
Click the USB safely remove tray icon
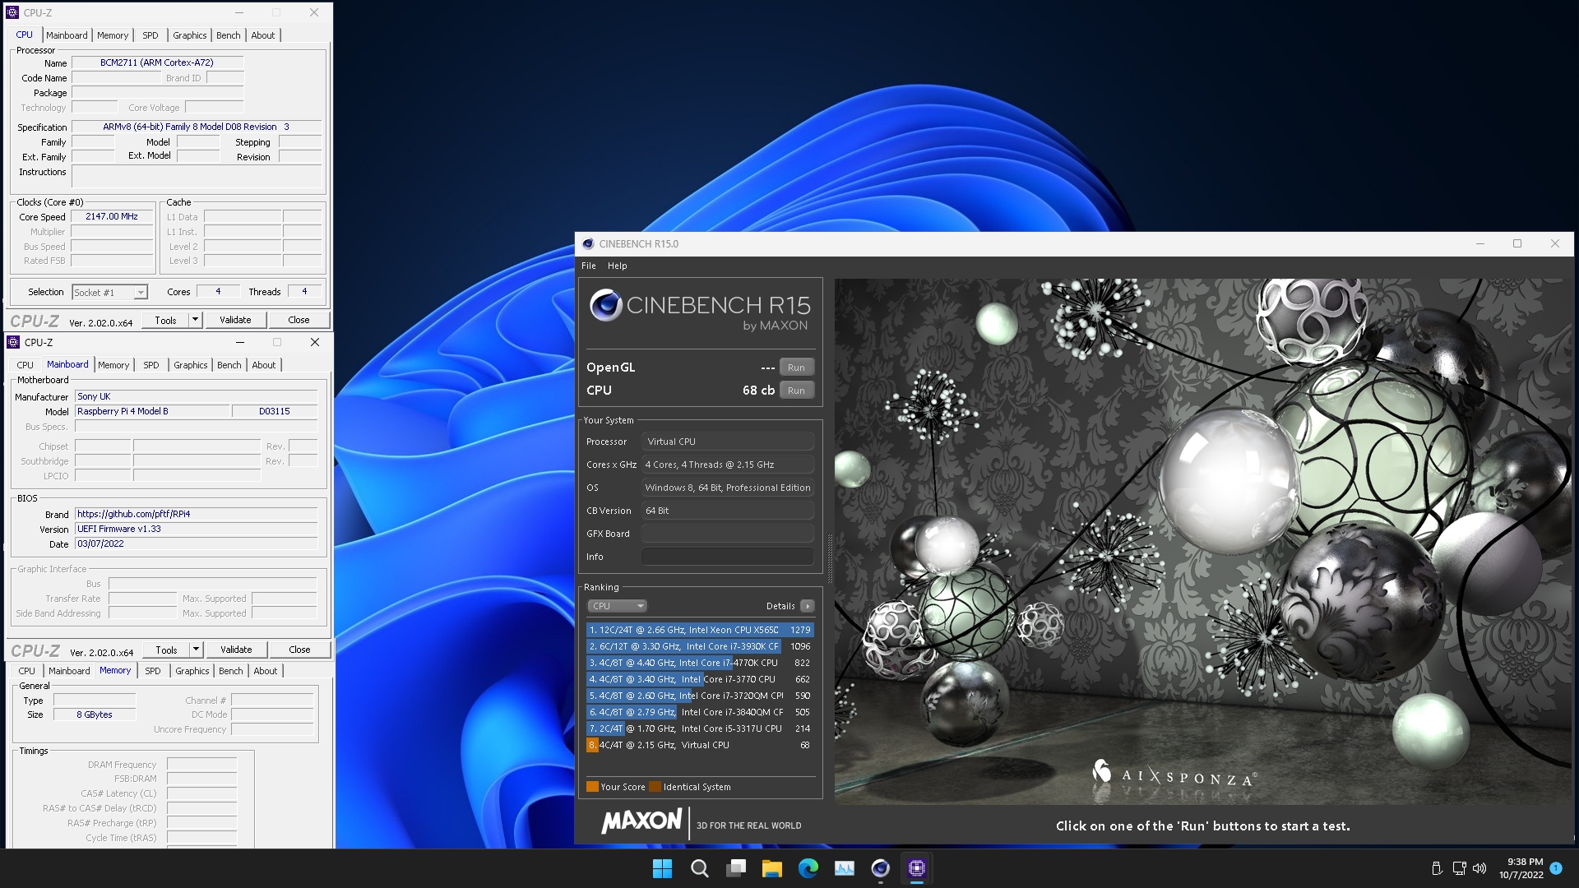pos(1437,868)
